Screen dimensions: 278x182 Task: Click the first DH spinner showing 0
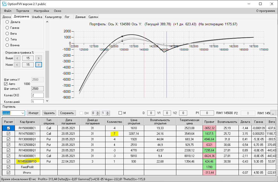coord(96,113)
